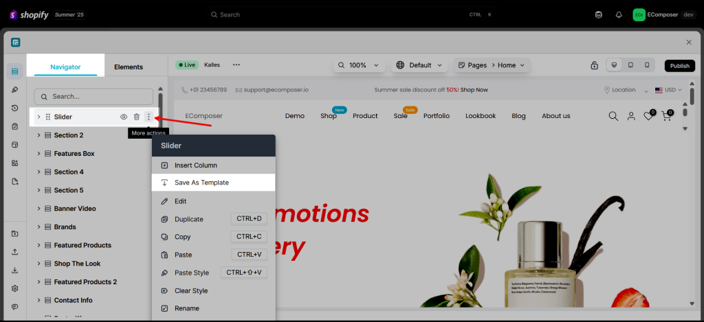Select Clear Style from Slider menu
704x322 pixels.
click(x=213, y=290)
